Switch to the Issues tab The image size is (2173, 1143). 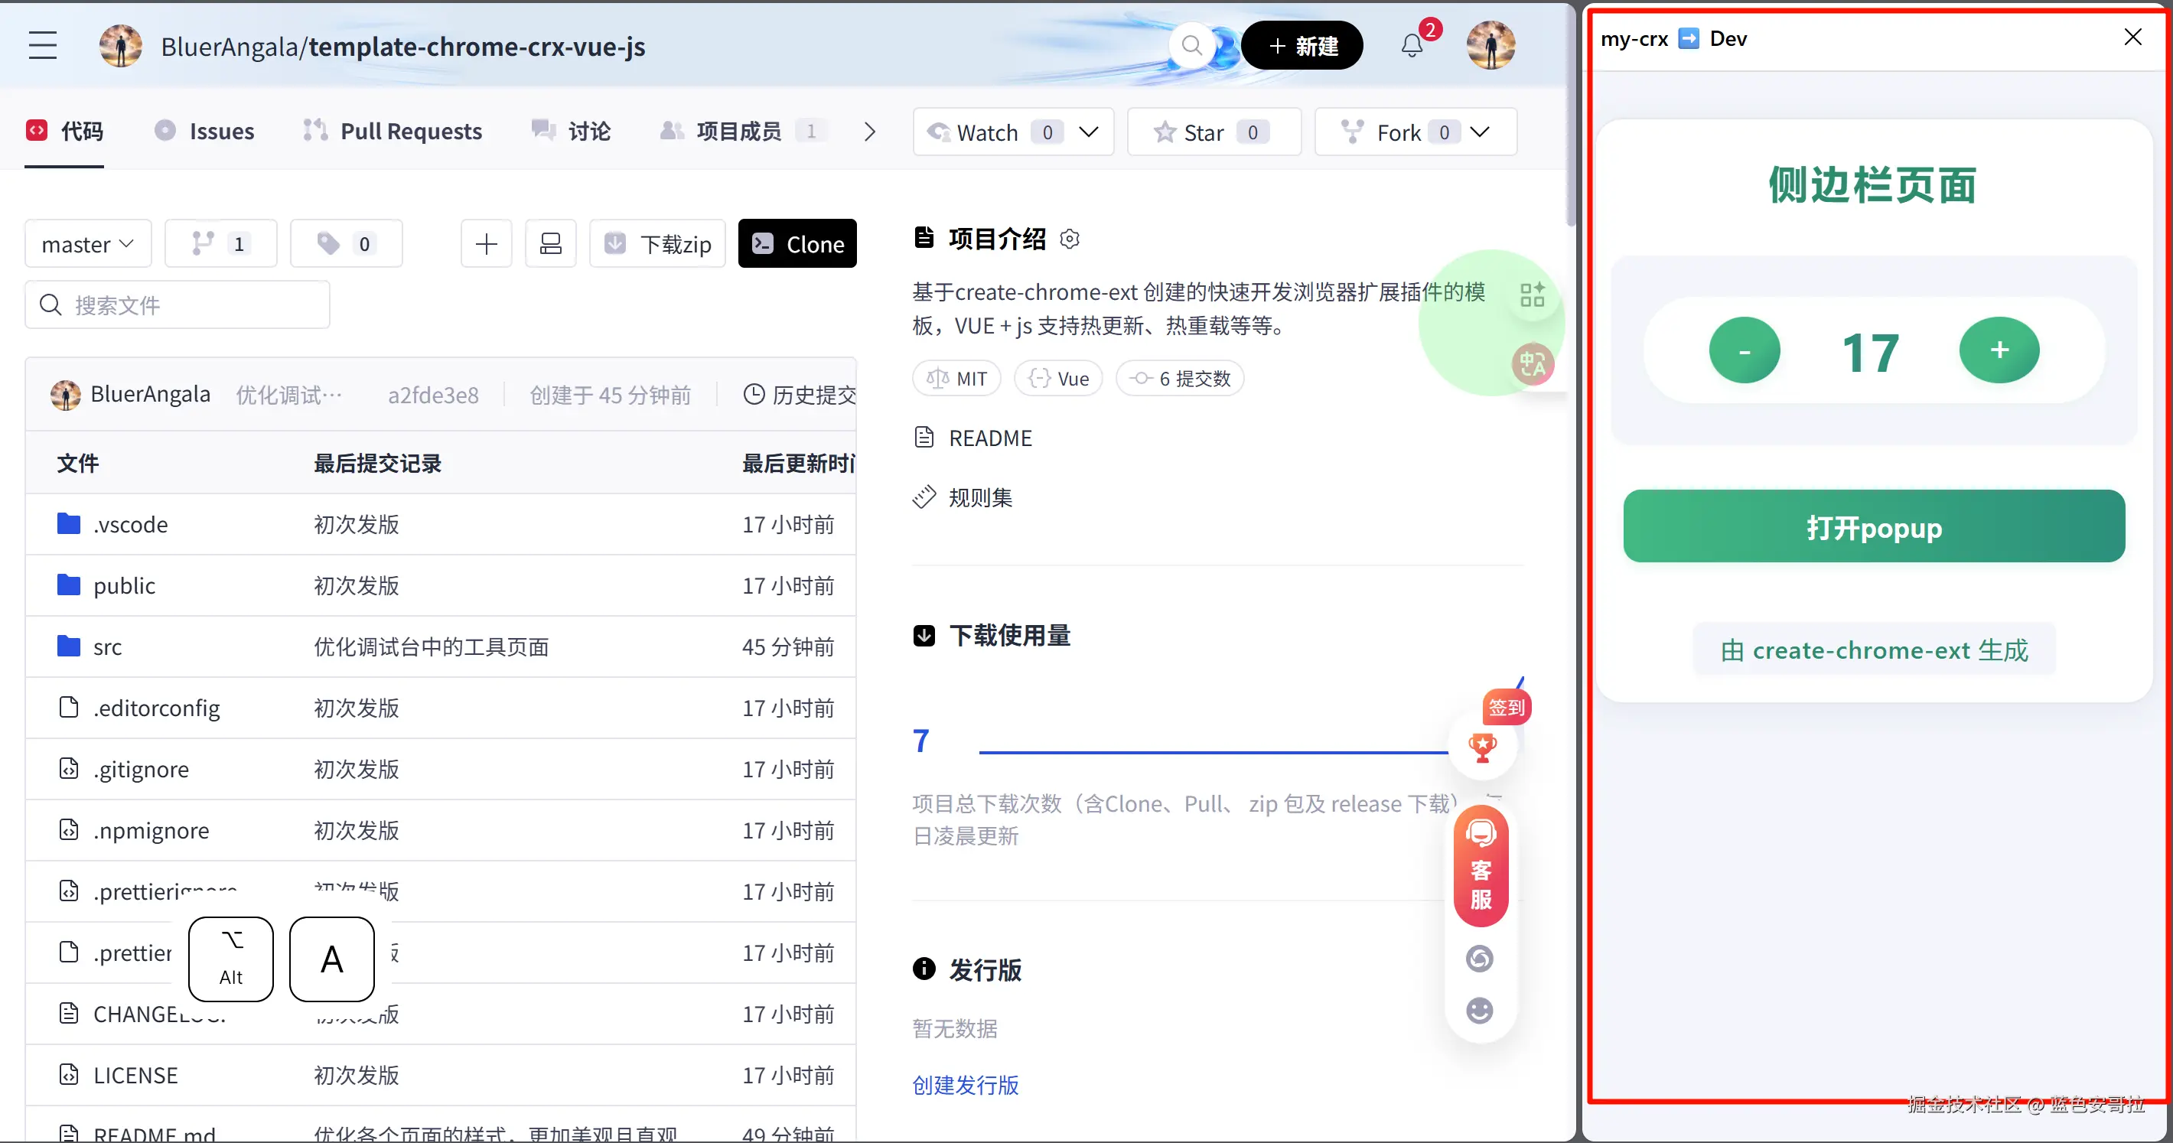click(x=204, y=132)
